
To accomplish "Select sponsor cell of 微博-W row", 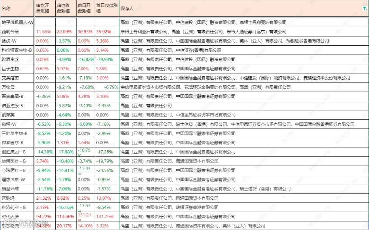I will pyautogui.click(x=244, y=124).
